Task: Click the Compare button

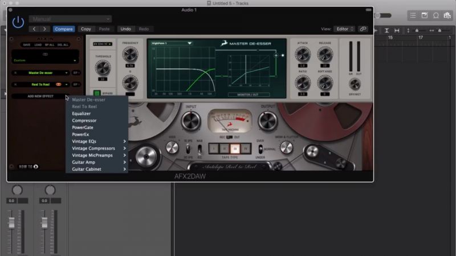Action: (64, 29)
